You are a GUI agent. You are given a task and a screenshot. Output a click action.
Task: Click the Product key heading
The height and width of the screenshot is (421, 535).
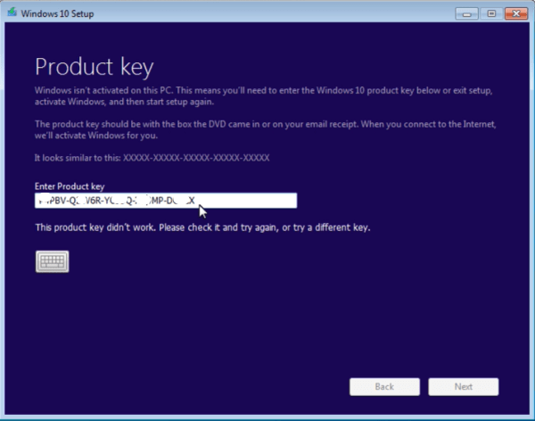95,67
